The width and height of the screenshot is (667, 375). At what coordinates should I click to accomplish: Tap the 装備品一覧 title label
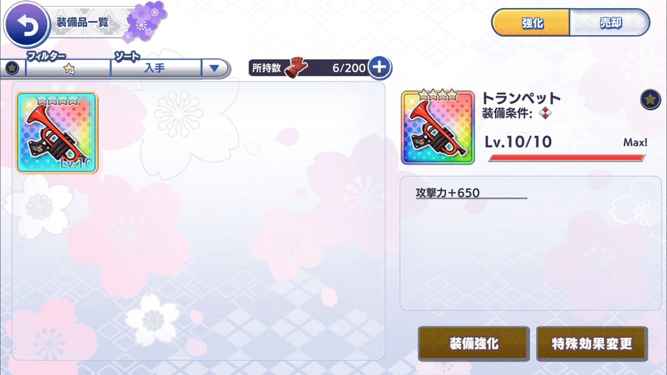[x=82, y=22]
